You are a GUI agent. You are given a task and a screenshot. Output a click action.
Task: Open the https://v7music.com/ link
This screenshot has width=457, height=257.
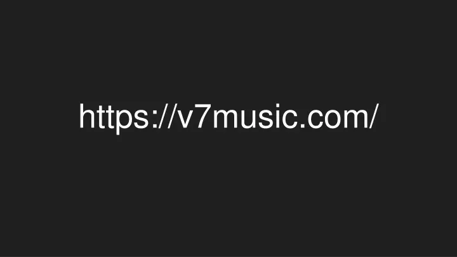(x=229, y=117)
